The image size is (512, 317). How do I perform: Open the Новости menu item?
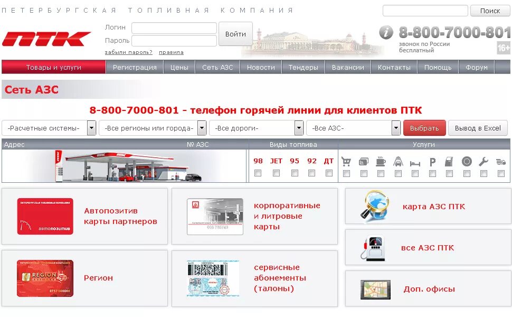tap(261, 67)
